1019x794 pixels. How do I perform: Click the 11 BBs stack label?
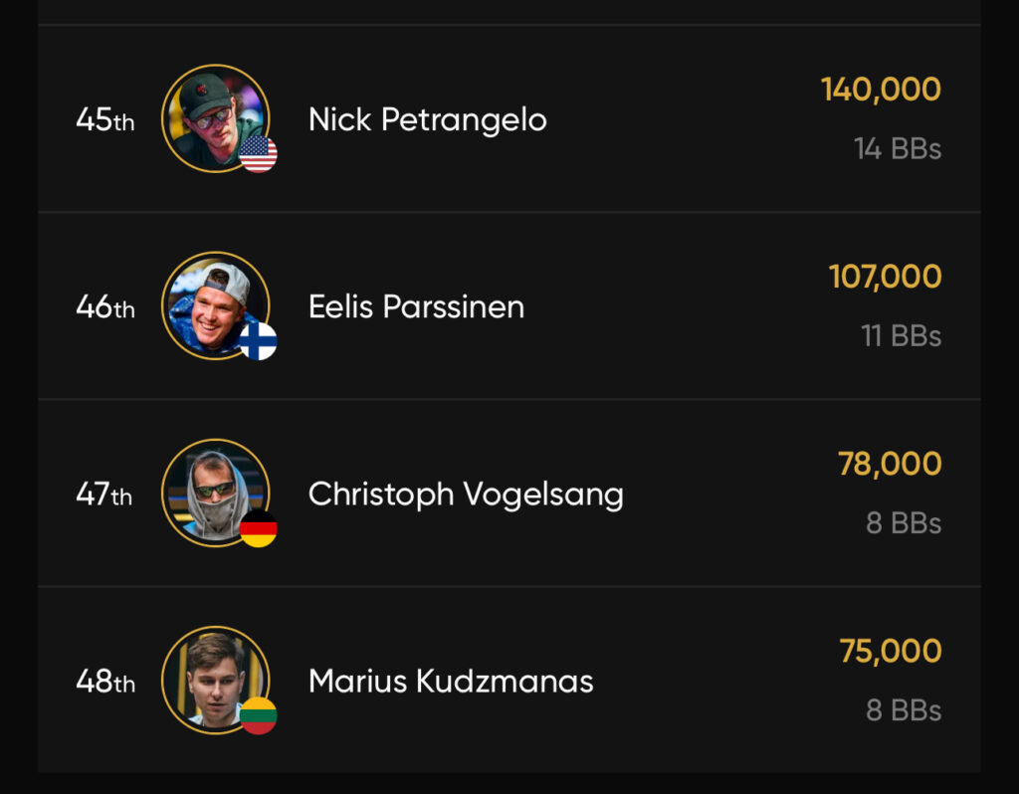[x=901, y=336]
